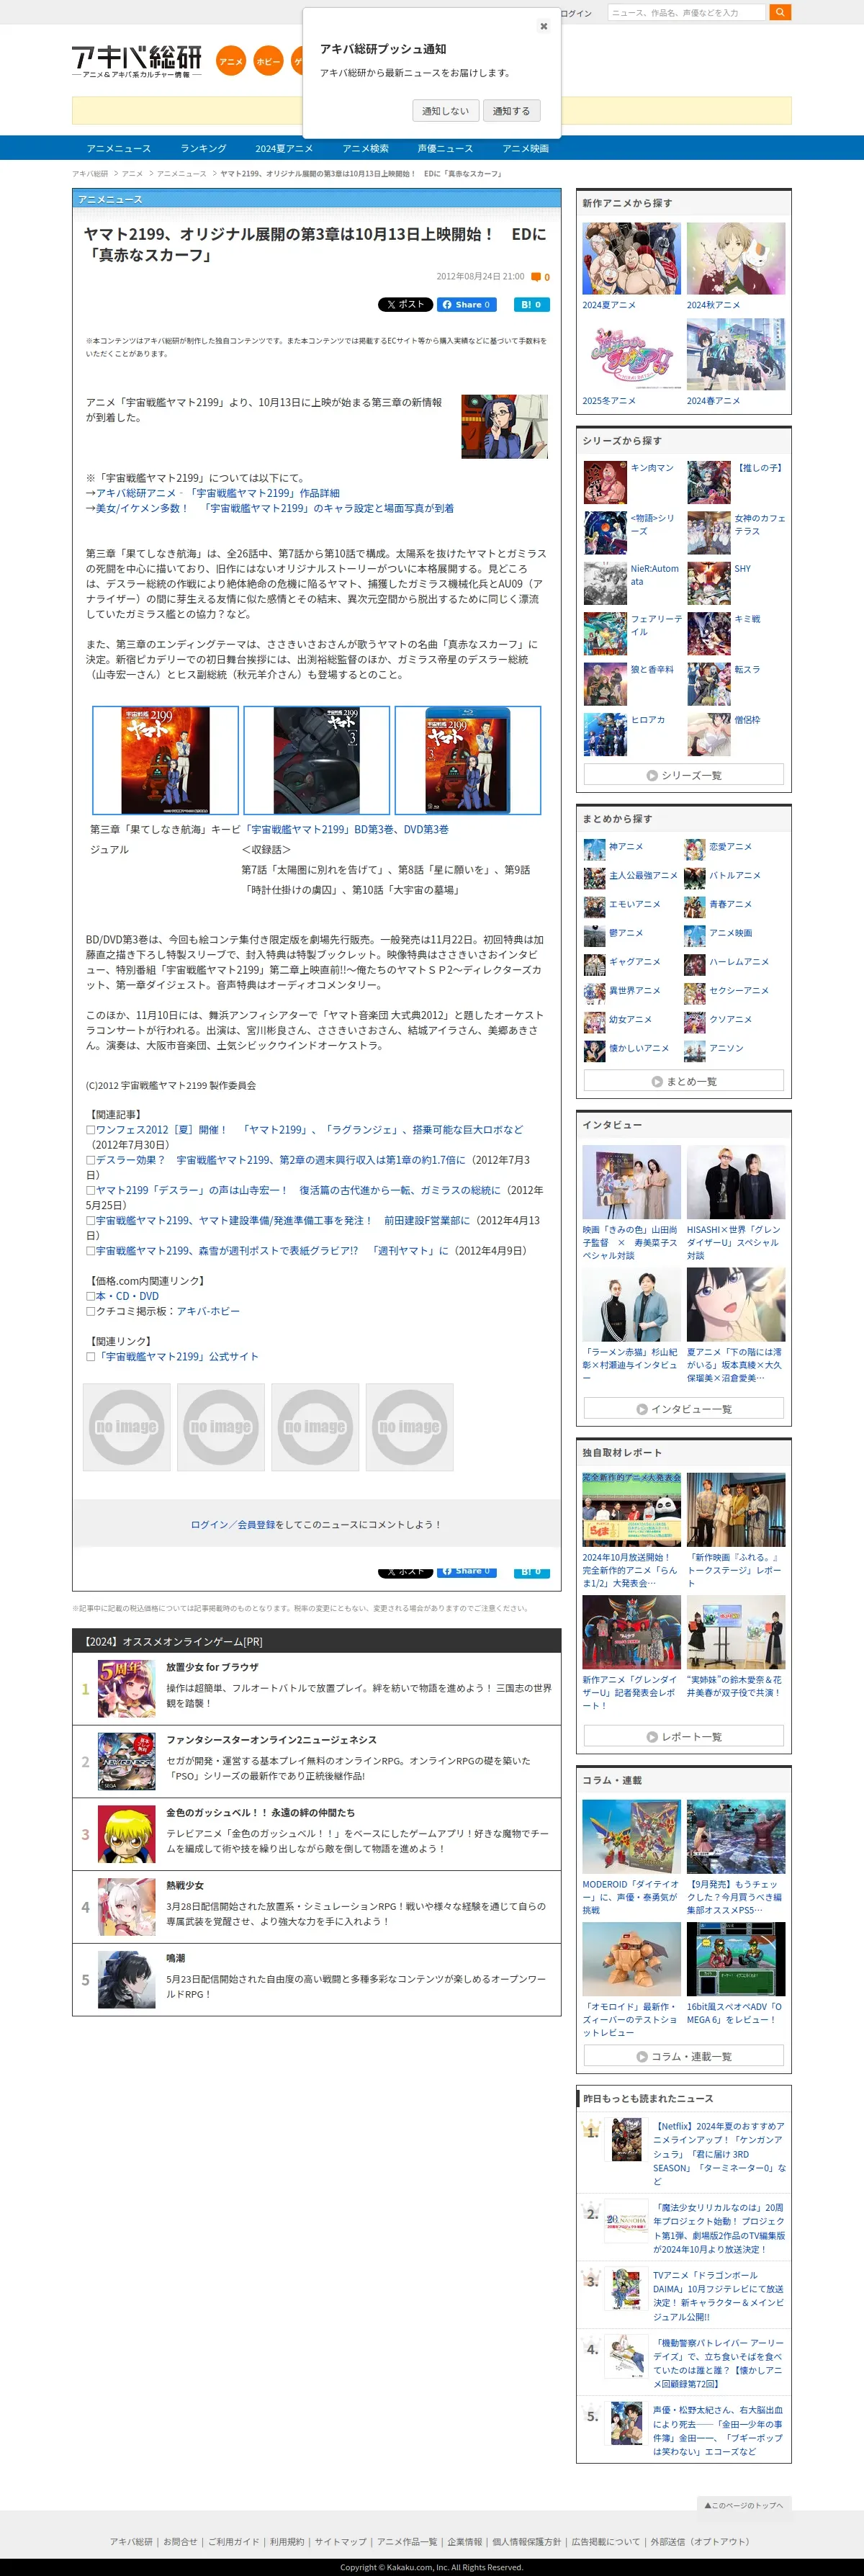Open the 神アニメ summary icon
The width and height of the screenshot is (864, 2576).
(594, 850)
